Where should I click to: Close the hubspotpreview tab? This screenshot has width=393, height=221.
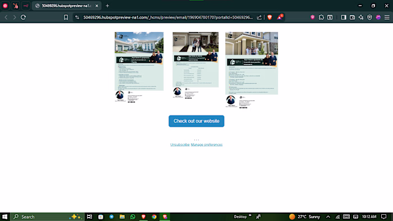click(x=97, y=6)
